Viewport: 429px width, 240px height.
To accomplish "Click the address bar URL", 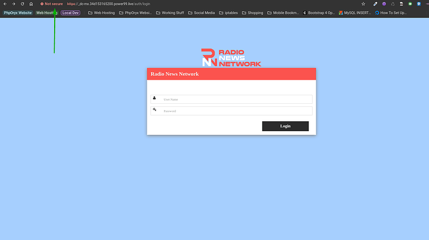I will (x=109, y=4).
